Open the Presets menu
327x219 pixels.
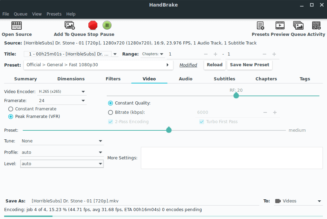pos(54,14)
